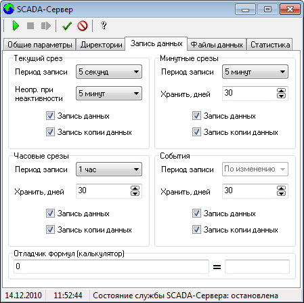Increase Хранить, дней in События

click(281, 188)
